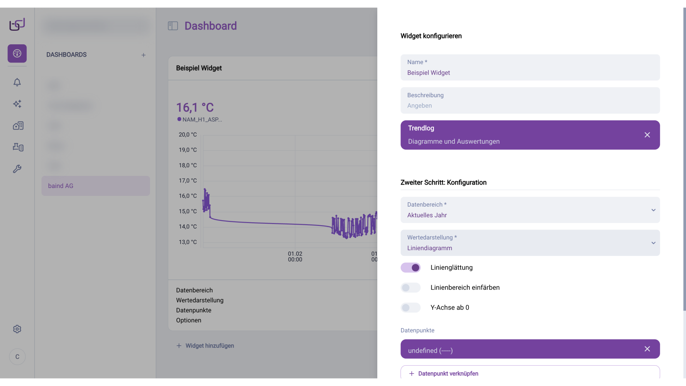Screen dimensions: 686x386
Task: Expand the Datenbereich dropdown
Action: (x=530, y=210)
